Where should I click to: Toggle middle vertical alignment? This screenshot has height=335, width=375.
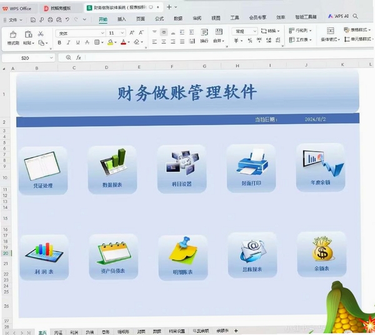click(x=164, y=32)
